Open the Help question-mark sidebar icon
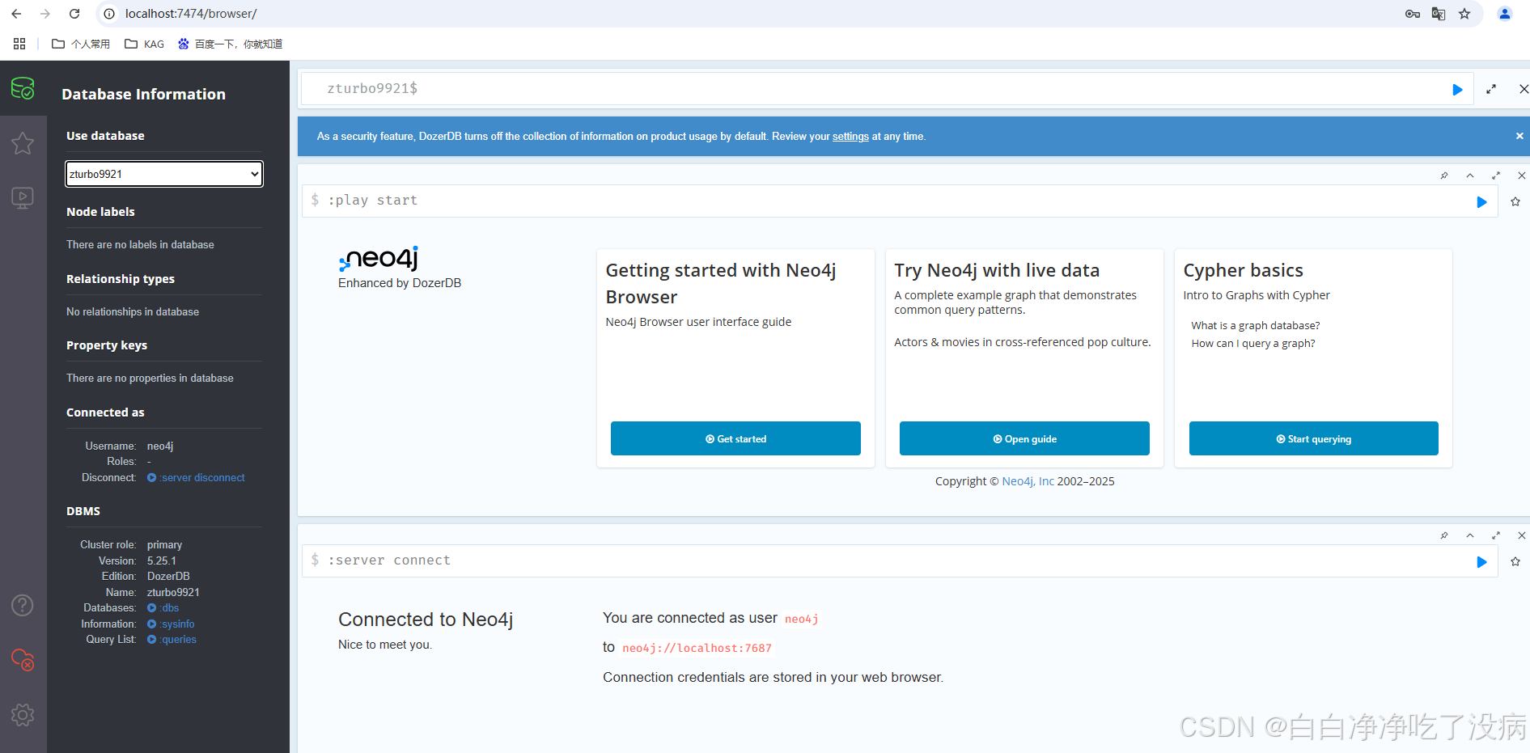This screenshot has height=753, width=1530. (23, 605)
